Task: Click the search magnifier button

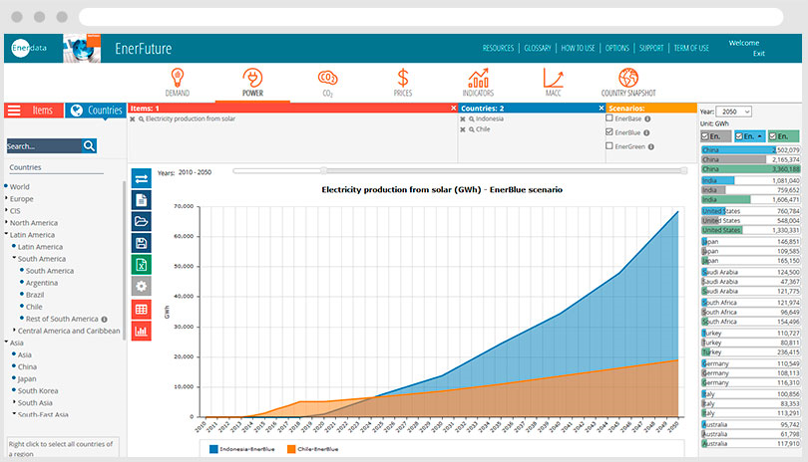Action: pos(90,146)
